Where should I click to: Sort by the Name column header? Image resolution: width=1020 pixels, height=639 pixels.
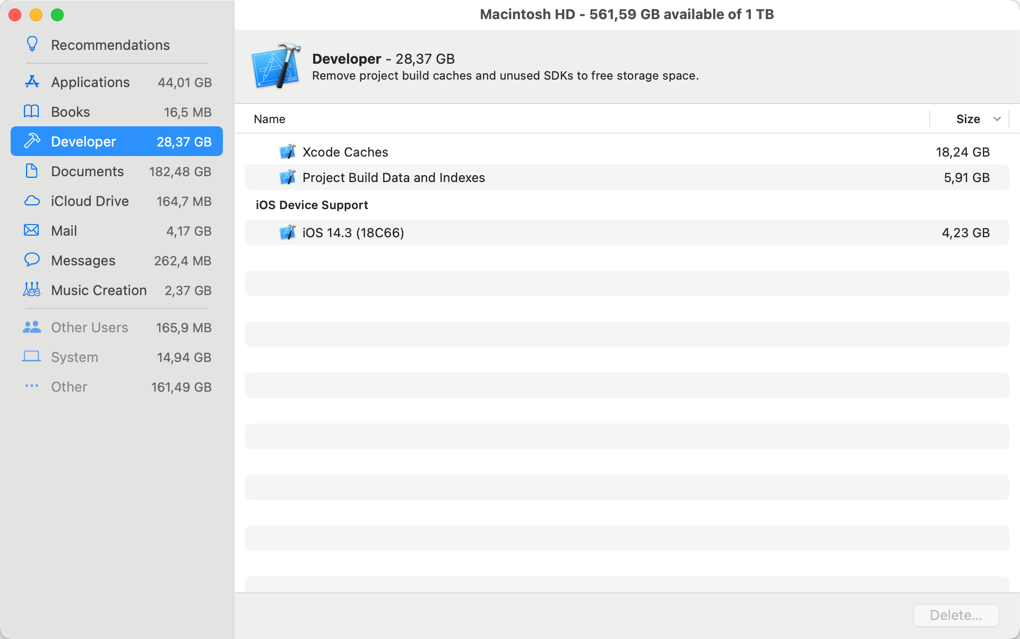coord(270,119)
